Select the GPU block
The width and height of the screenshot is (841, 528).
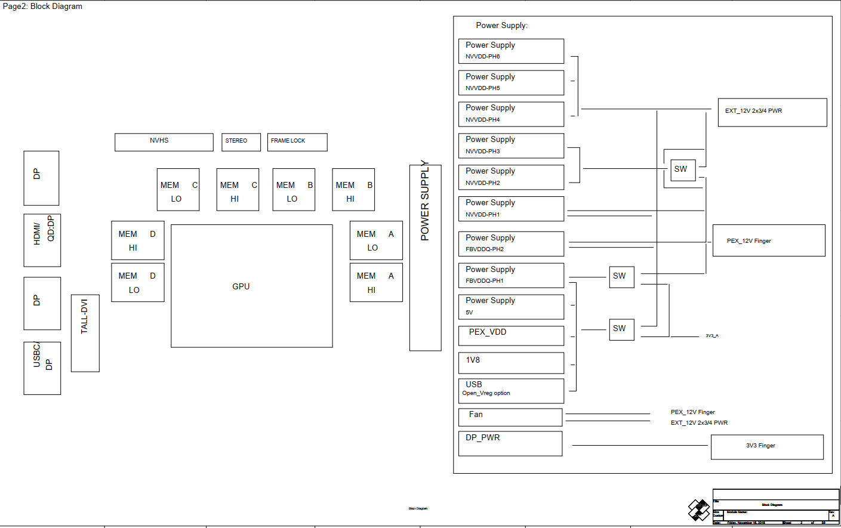point(251,286)
